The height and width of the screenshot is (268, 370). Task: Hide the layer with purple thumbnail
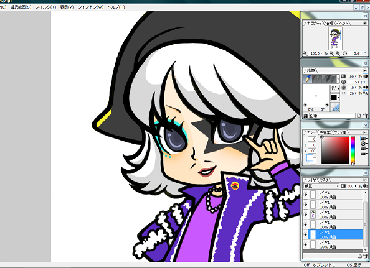[x=306, y=215]
